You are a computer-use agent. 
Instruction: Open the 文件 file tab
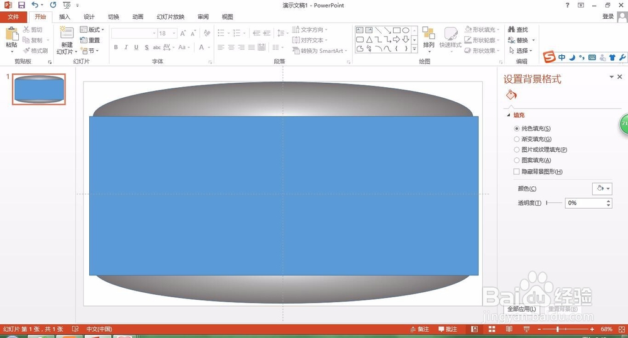coord(13,17)
